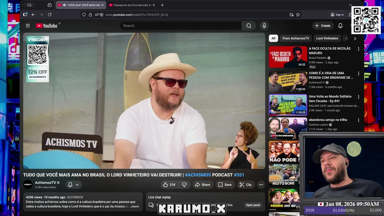The image size is (384, 216).
Task: Click 'A FACE OCULTA DE NICOLÁS MADURO' title
Action: click(330, 51)
